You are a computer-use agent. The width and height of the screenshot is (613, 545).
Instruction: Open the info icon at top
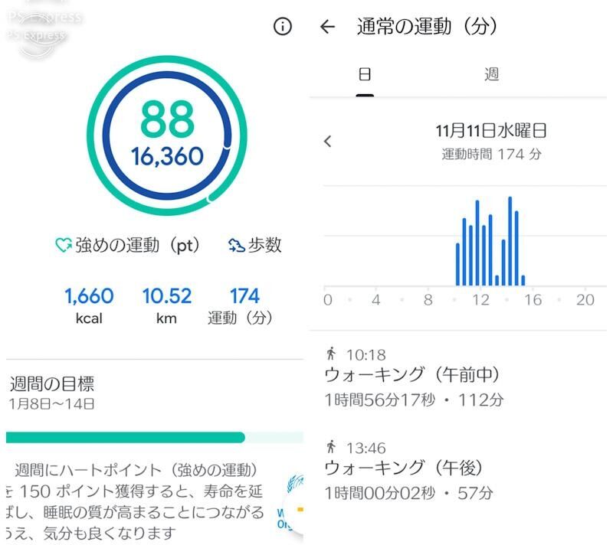(x=283, y=27)
